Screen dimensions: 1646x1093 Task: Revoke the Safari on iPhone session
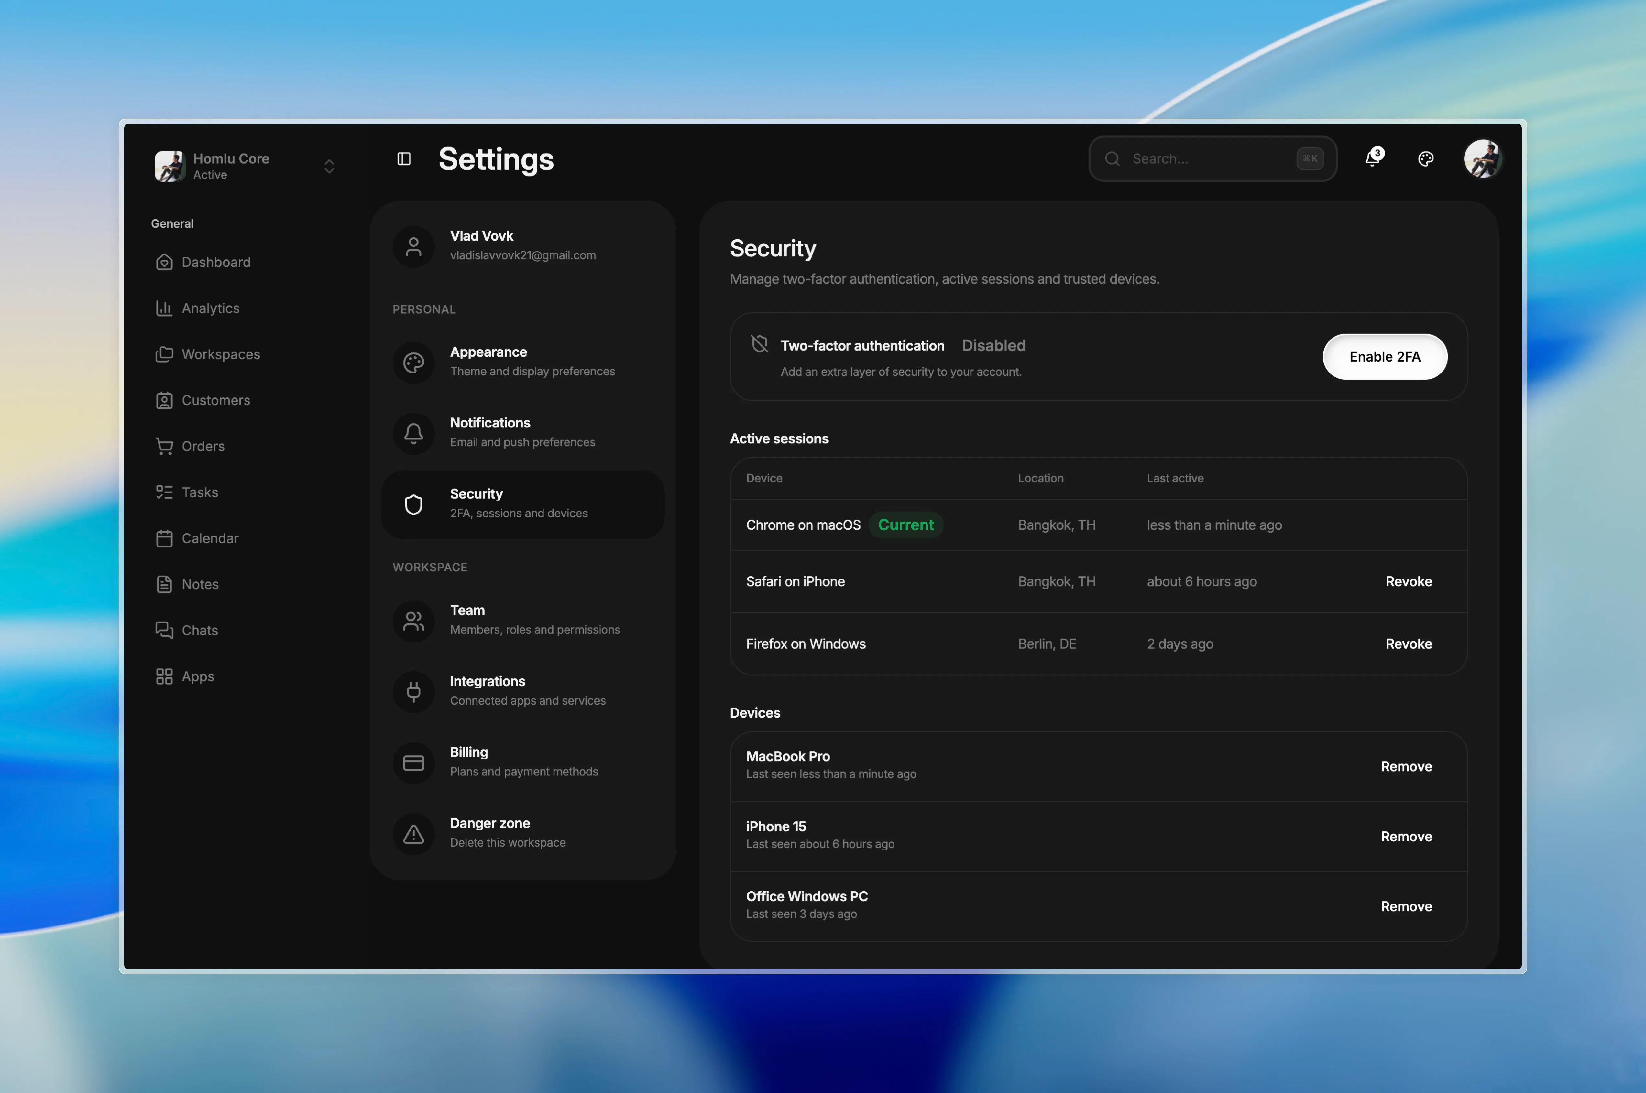coord(1408,582)
